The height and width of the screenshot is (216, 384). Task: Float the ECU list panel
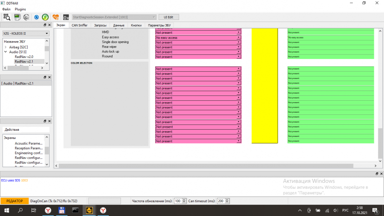pos(45,25)
